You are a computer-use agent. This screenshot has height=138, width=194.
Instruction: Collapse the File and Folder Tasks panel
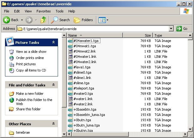(x=53, y=85)
